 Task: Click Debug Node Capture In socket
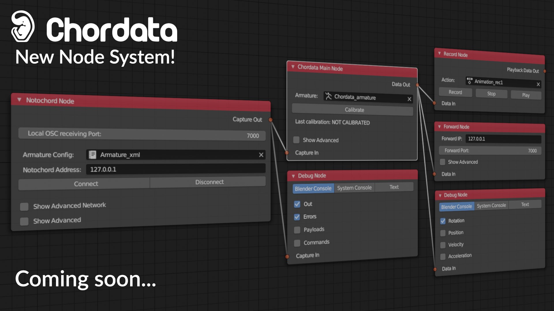tap(287, 256)
